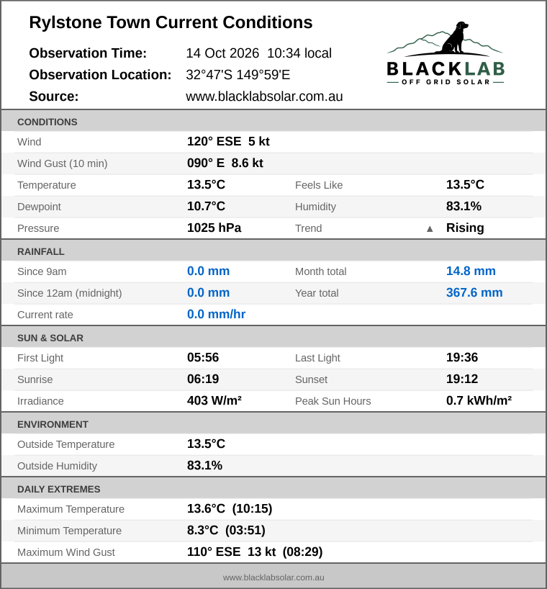Select observation time 14 Oct 2026 10:34 local
The width and height of the screenshot is (547, 589).
(258, 53)
